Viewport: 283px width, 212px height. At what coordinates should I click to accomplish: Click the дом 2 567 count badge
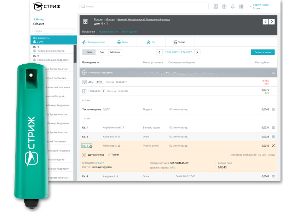click(x=99, y=82)
